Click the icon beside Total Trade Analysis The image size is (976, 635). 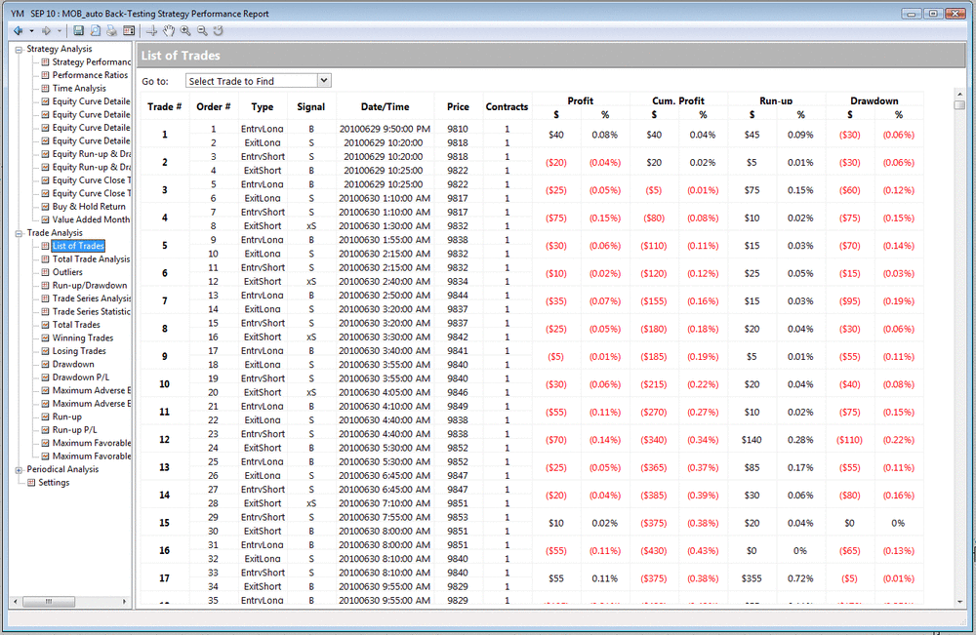point(45,258)
